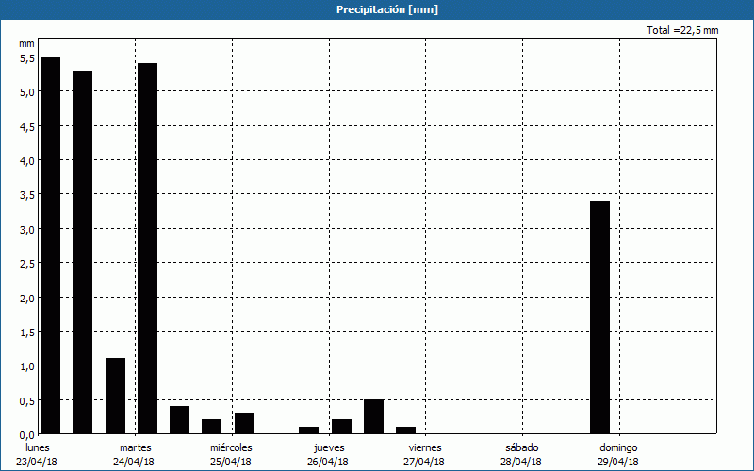Click the 'mm' unit label above y-axis
Screen dimensions: 754x471
point(26,43)
